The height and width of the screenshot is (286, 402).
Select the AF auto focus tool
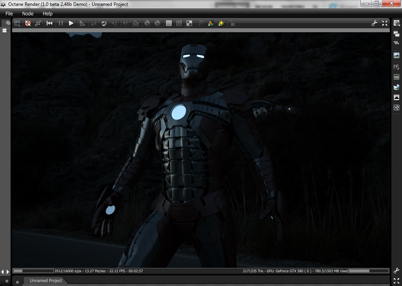click(x=126, y=23)
